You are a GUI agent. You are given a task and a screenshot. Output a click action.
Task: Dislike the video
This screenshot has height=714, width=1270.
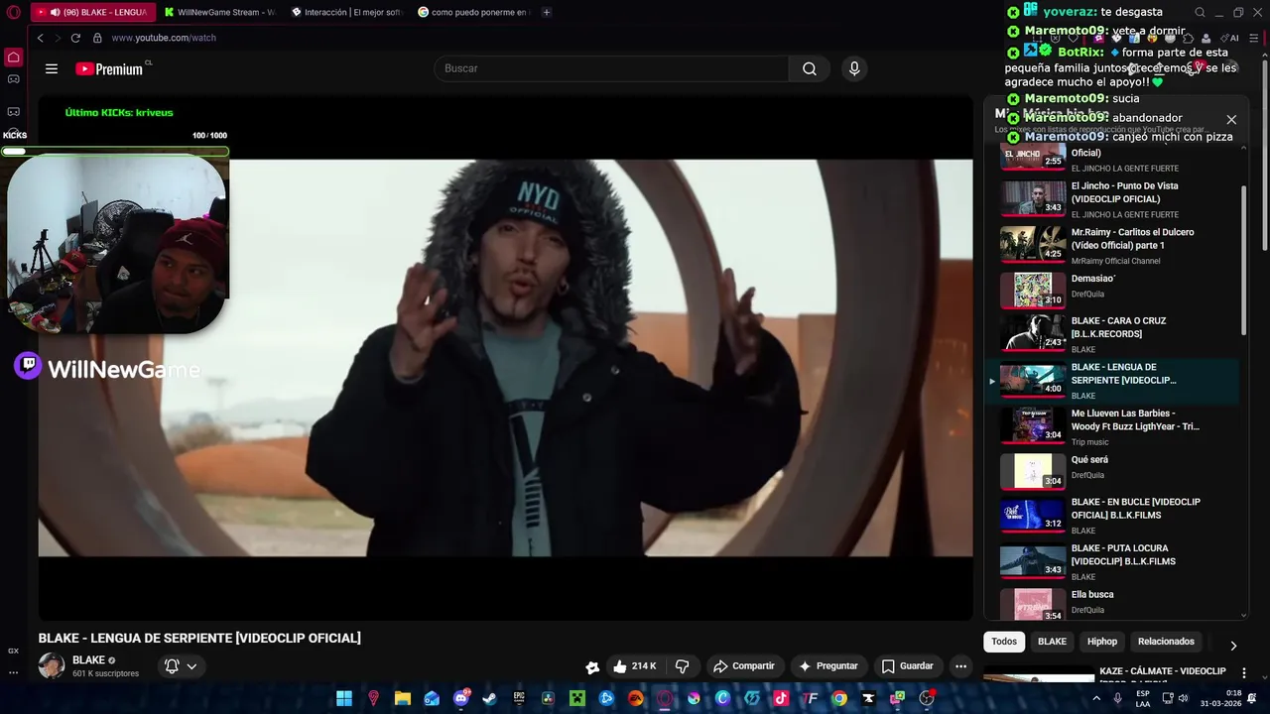(683, 666)
